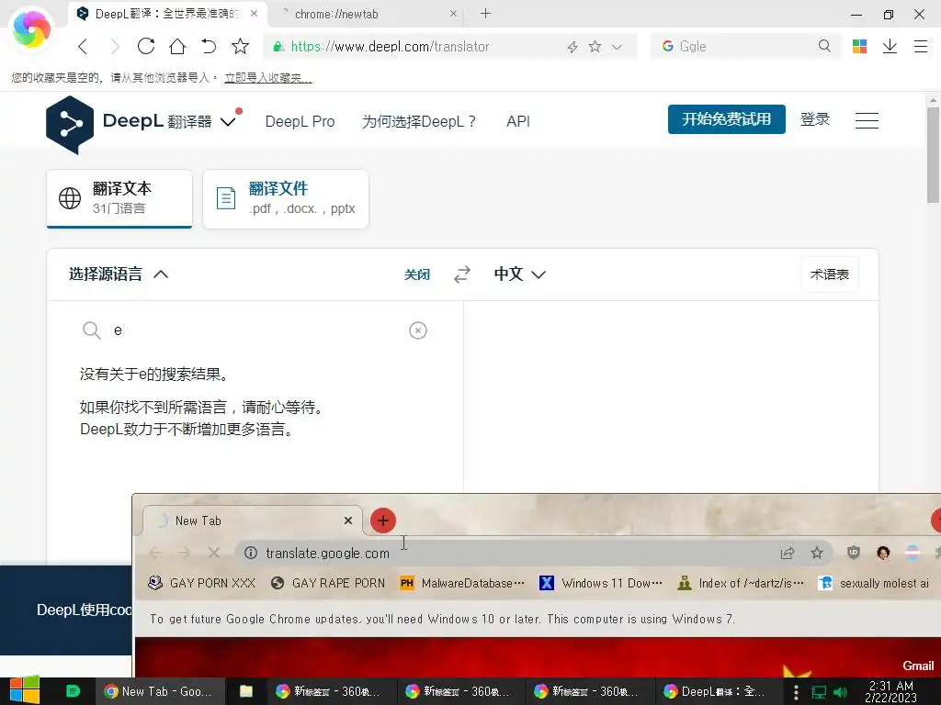Expand 中文 target language dropdown
941x705 pixels.
[x=520, y=274]
